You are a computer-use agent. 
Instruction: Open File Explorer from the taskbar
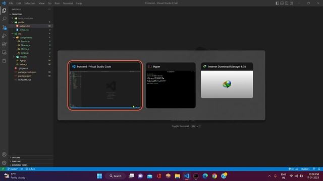click(x=177, y=176)
